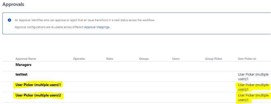
Task: Open approval User Picker (multiple users)2
Action: click(38, 95)
